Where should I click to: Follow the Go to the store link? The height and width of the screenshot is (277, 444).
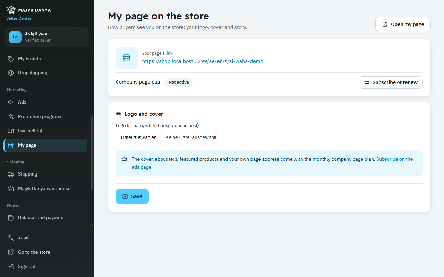point(47,252)
